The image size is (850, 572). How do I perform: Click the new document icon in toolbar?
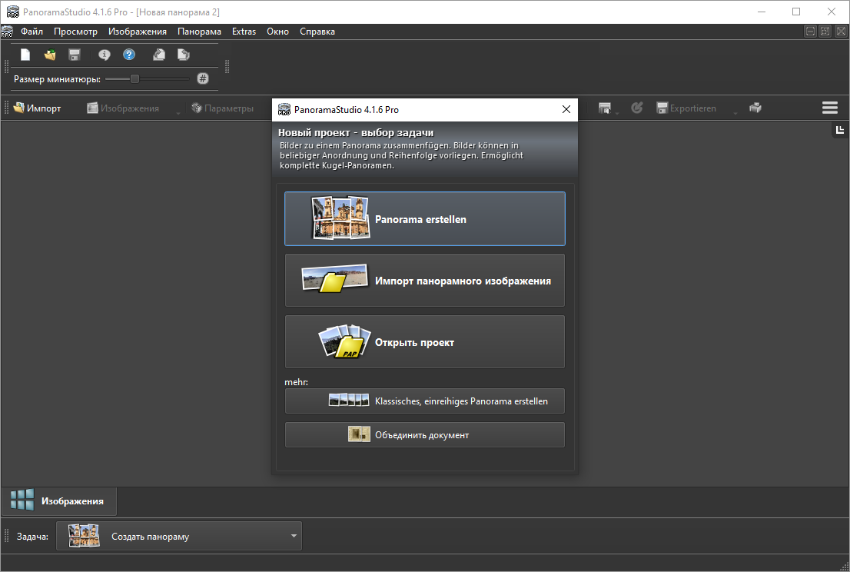25,55
